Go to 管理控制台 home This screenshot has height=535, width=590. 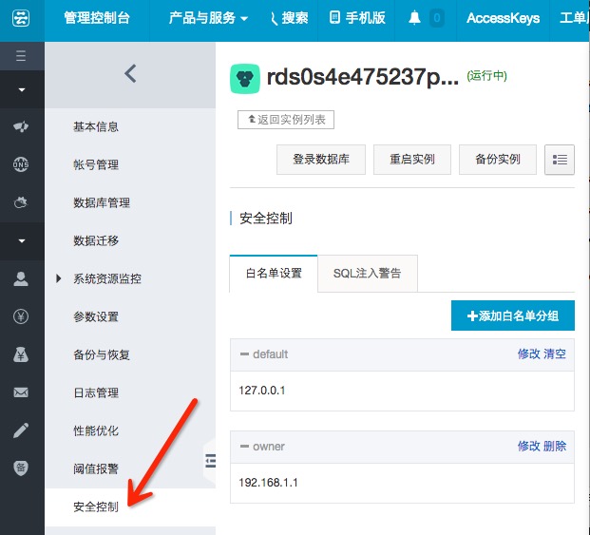pyautogui.click(x=97, y=18)
